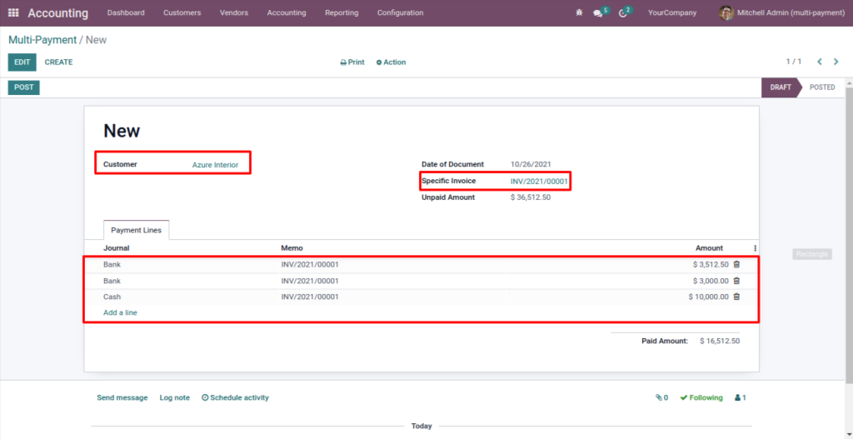Open YourCompany switcher
853x439 pixels.
(672, 12)
